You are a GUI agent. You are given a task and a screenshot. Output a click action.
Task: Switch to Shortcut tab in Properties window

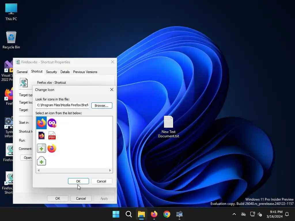click(37, 71)
